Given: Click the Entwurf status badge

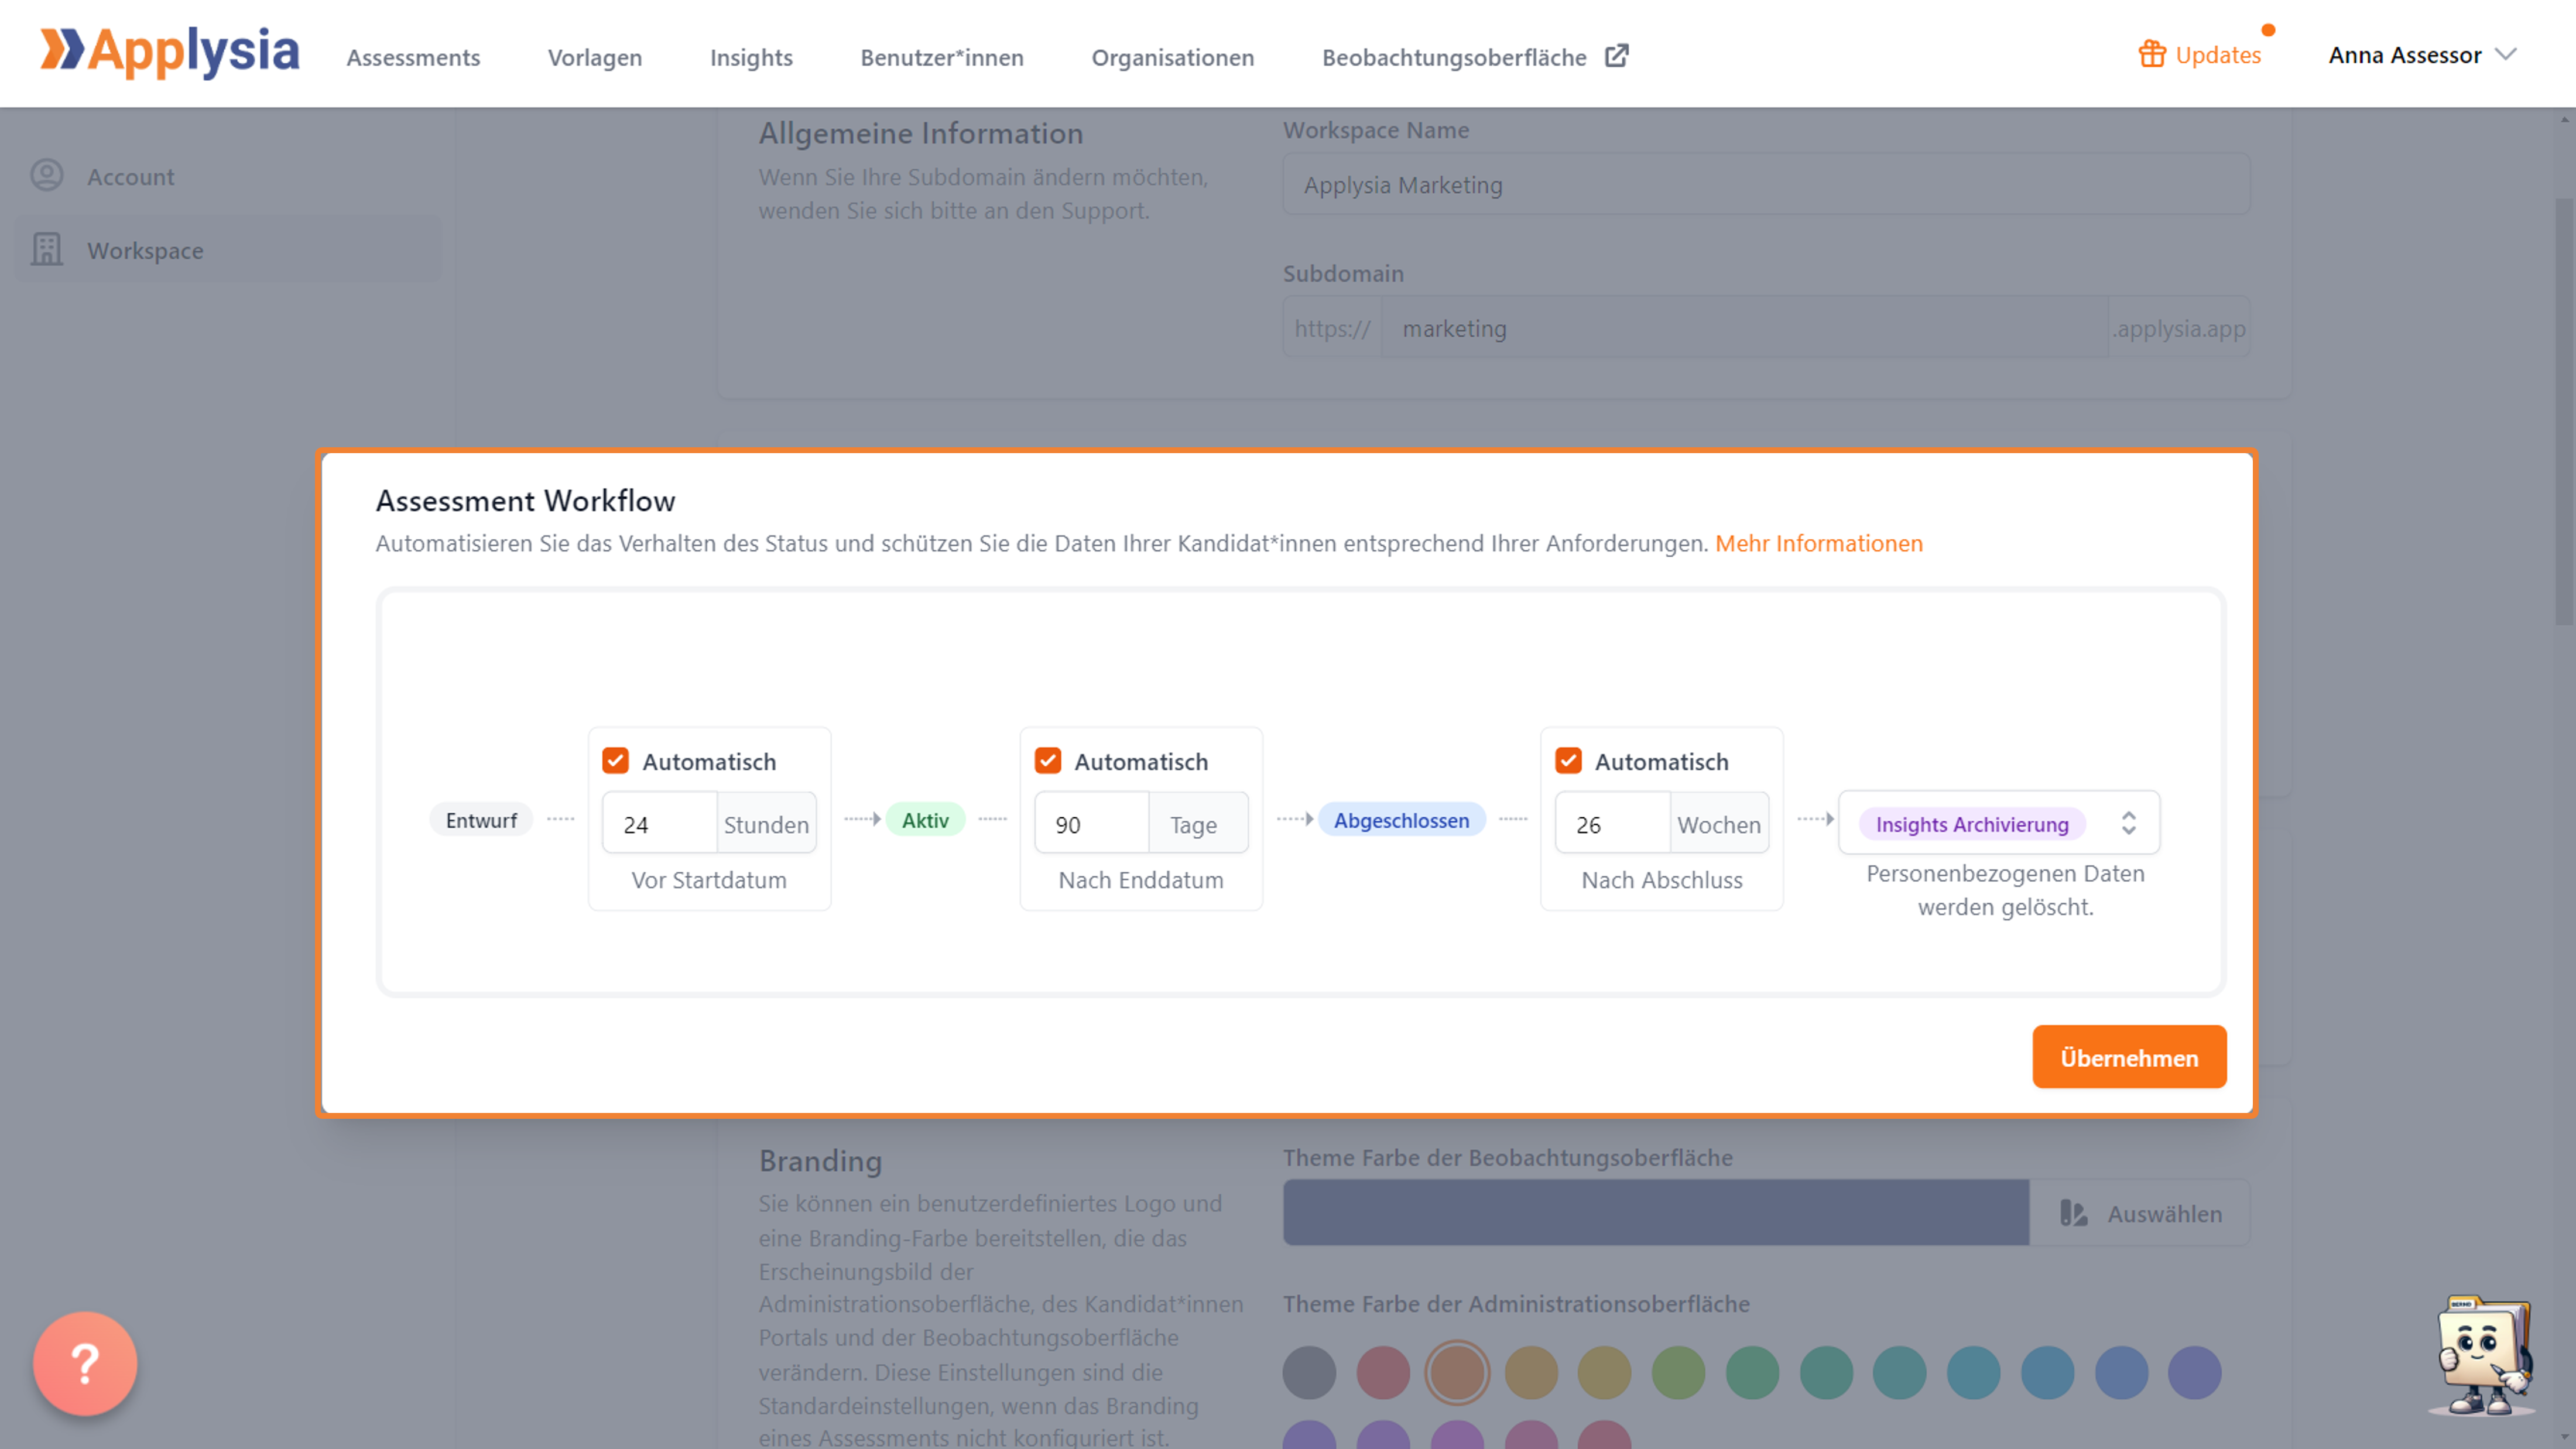Looking at the screenshot, I should 481,820.
